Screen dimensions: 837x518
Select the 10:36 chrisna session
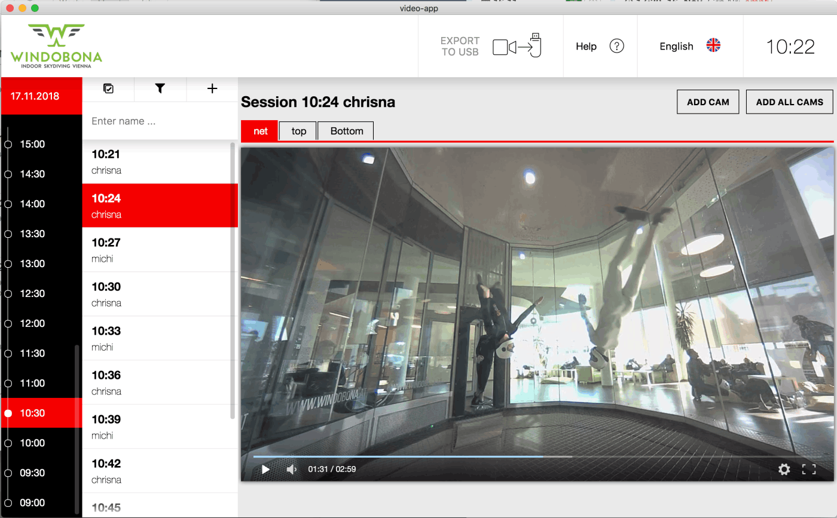156,382
